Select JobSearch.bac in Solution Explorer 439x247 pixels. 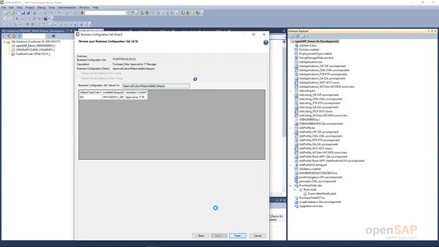307,45
